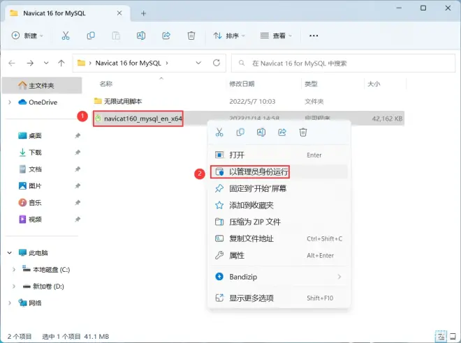Image resolution: width=461 pixels, height=343 pixels.
Task: Click the toolbar Copy icon
Action: pos(91,36)
